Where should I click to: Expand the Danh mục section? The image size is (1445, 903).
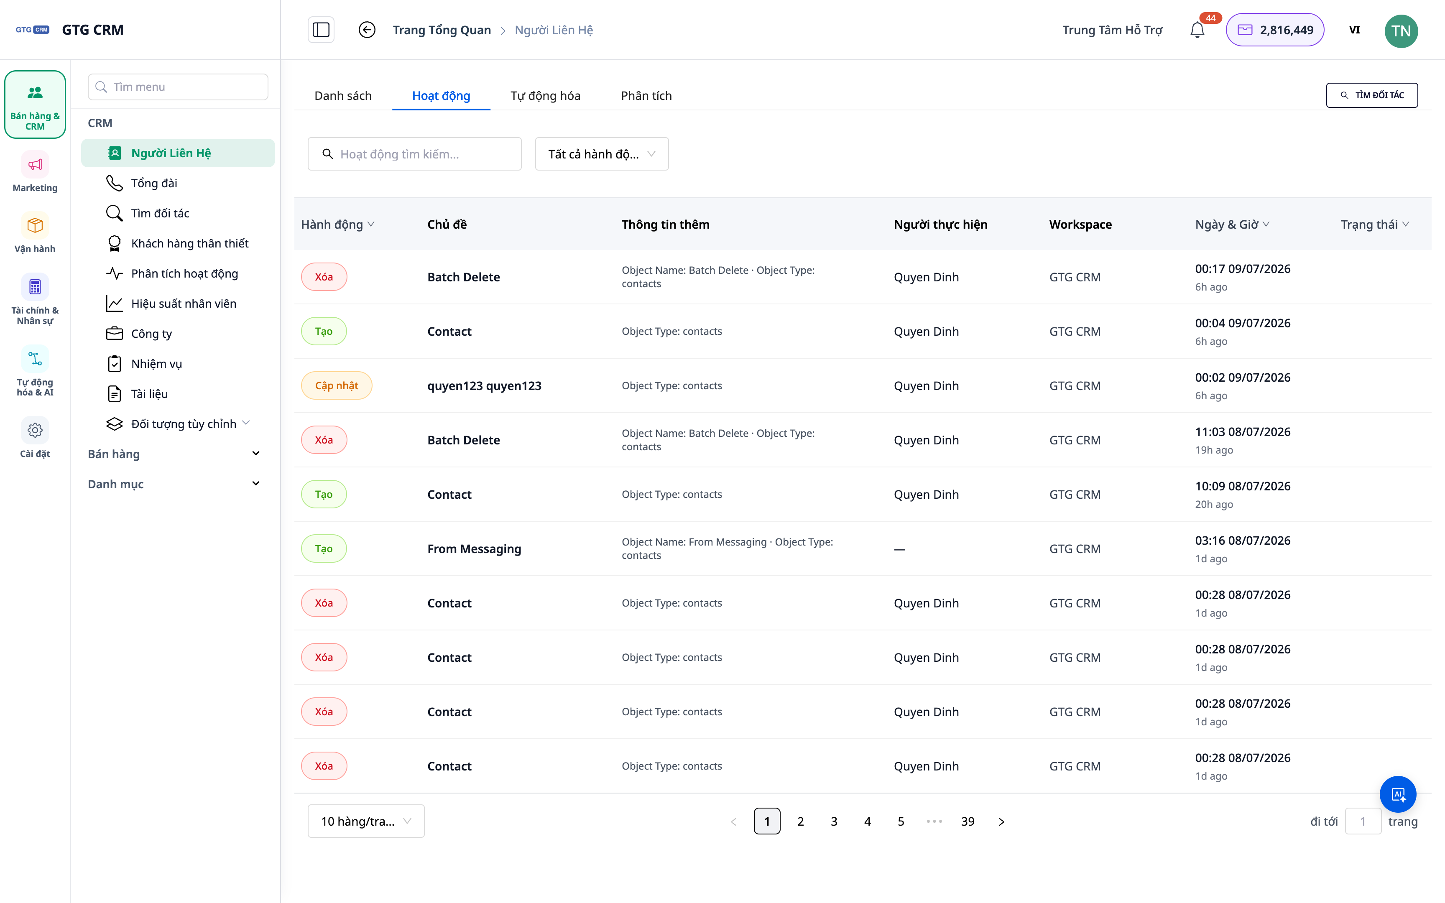[174, 484]
